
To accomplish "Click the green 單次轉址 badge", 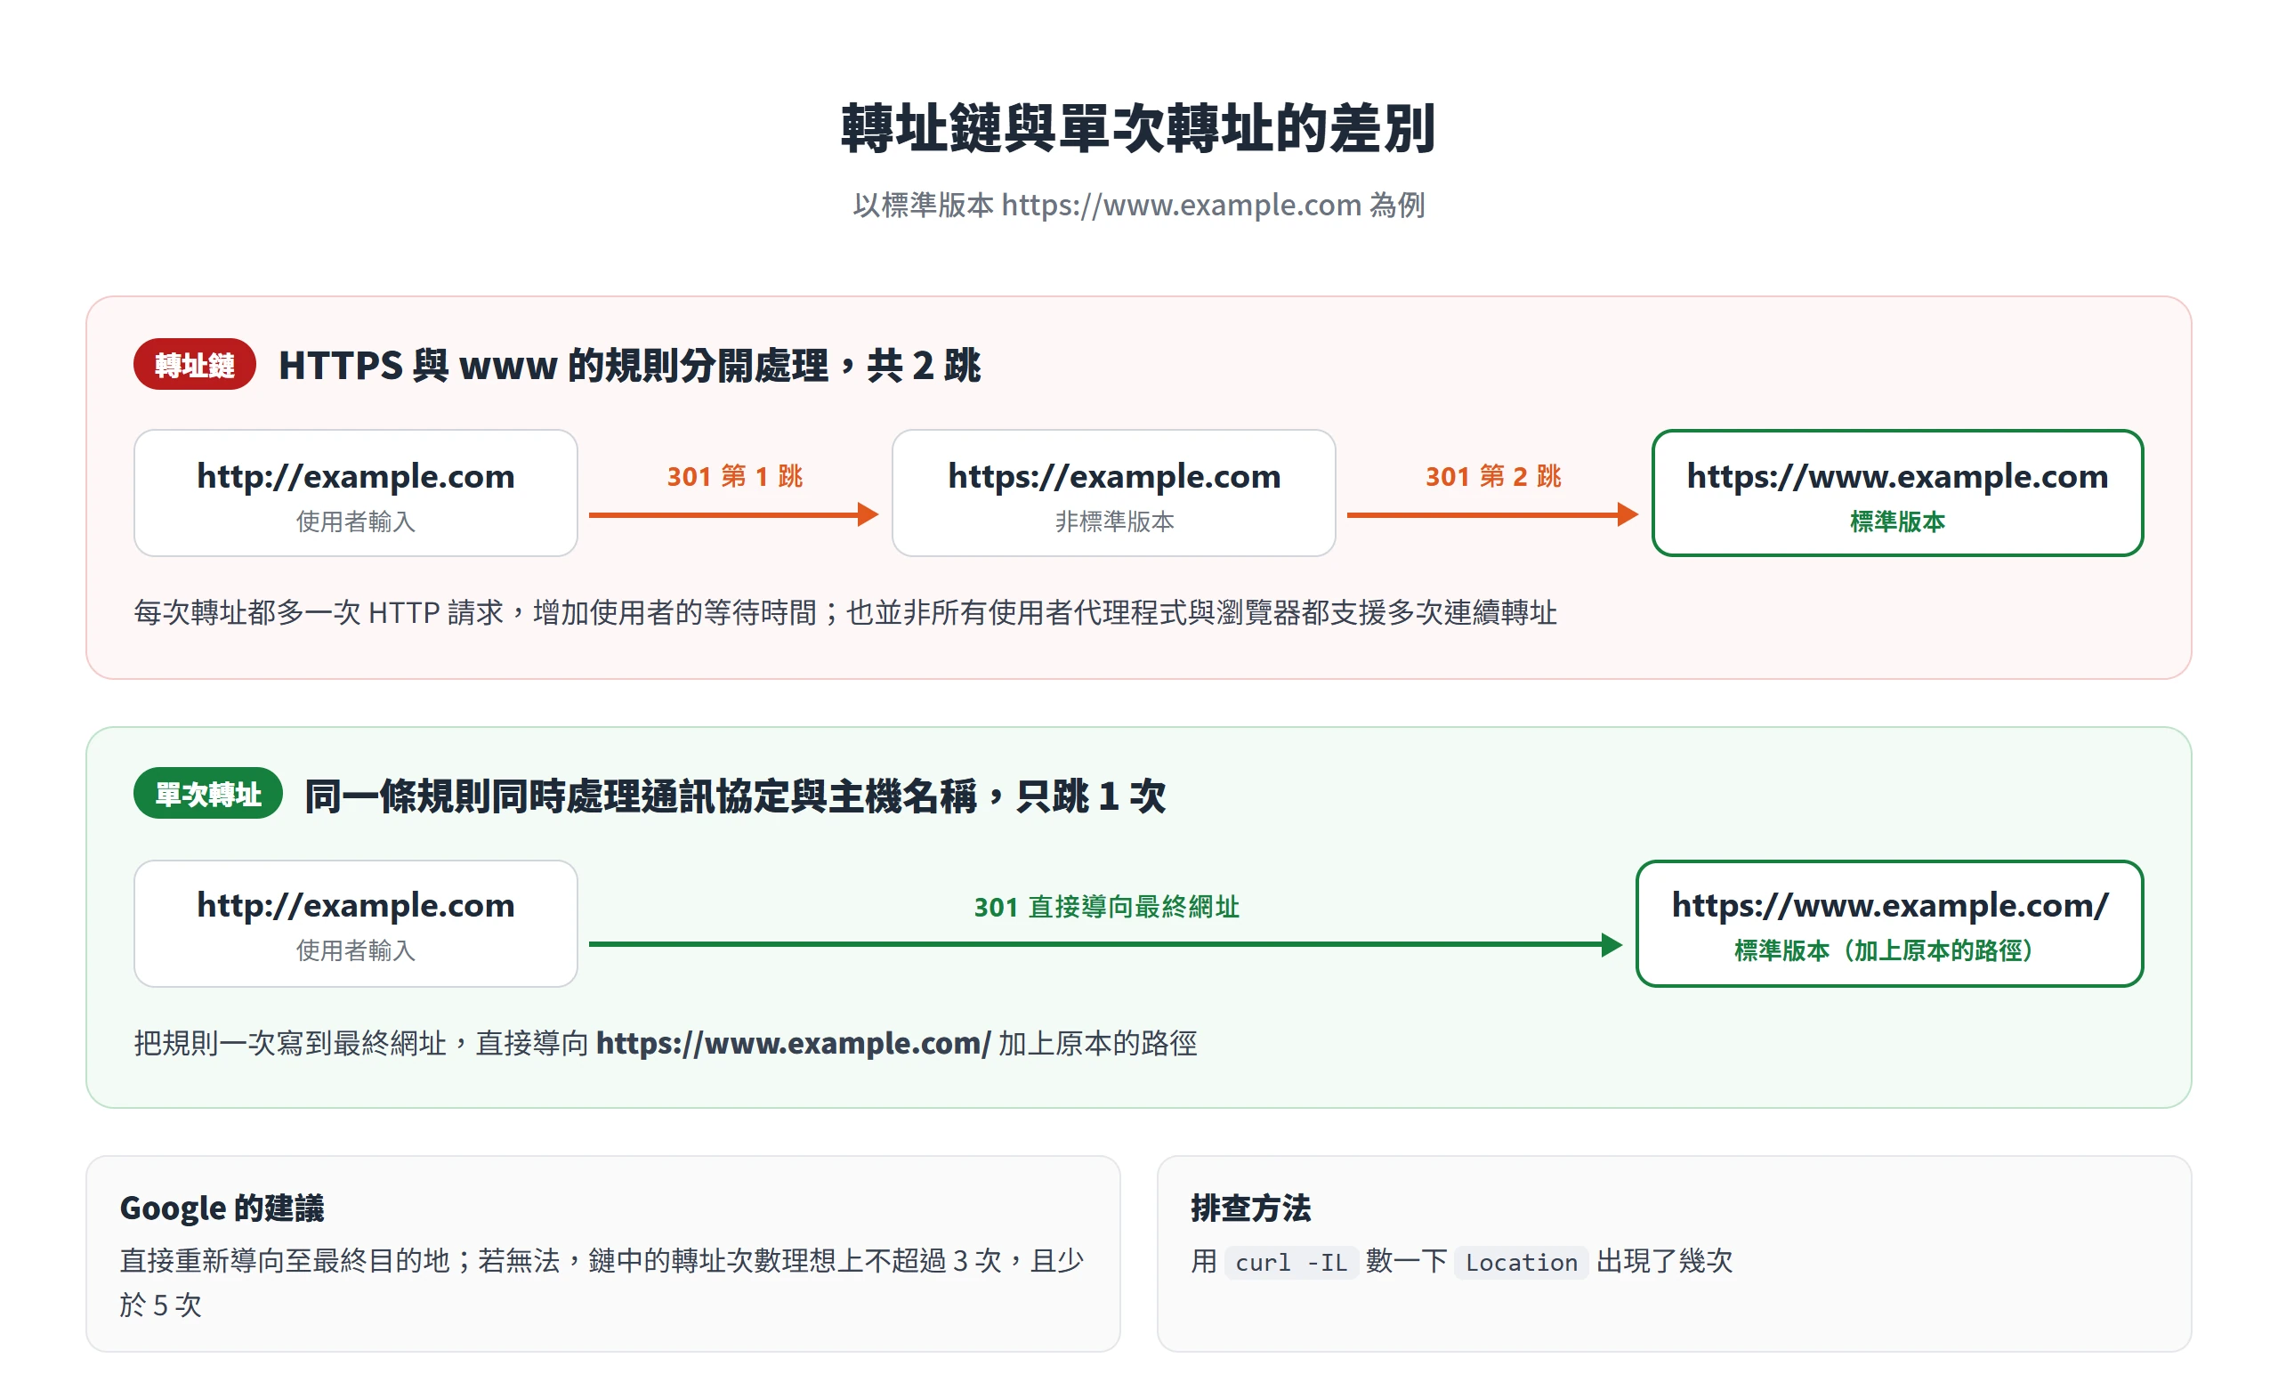I will point(208,793).
